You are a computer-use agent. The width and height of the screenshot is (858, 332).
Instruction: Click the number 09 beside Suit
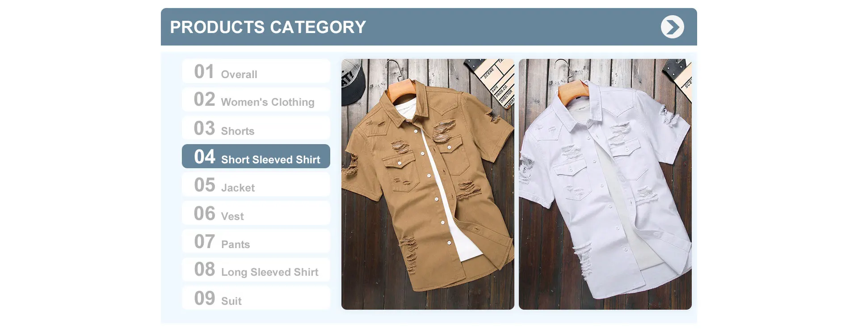pyautogui.click(x=205, y=298)
